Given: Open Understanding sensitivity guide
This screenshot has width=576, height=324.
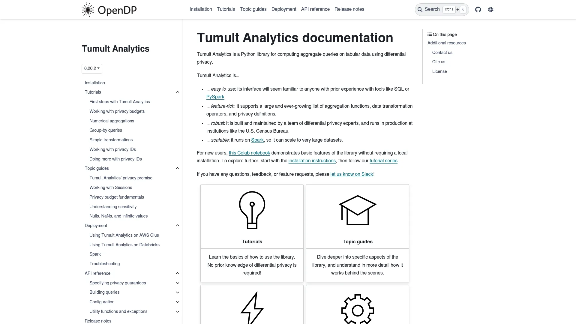Looking at the screenshot, I should [113, 207].
